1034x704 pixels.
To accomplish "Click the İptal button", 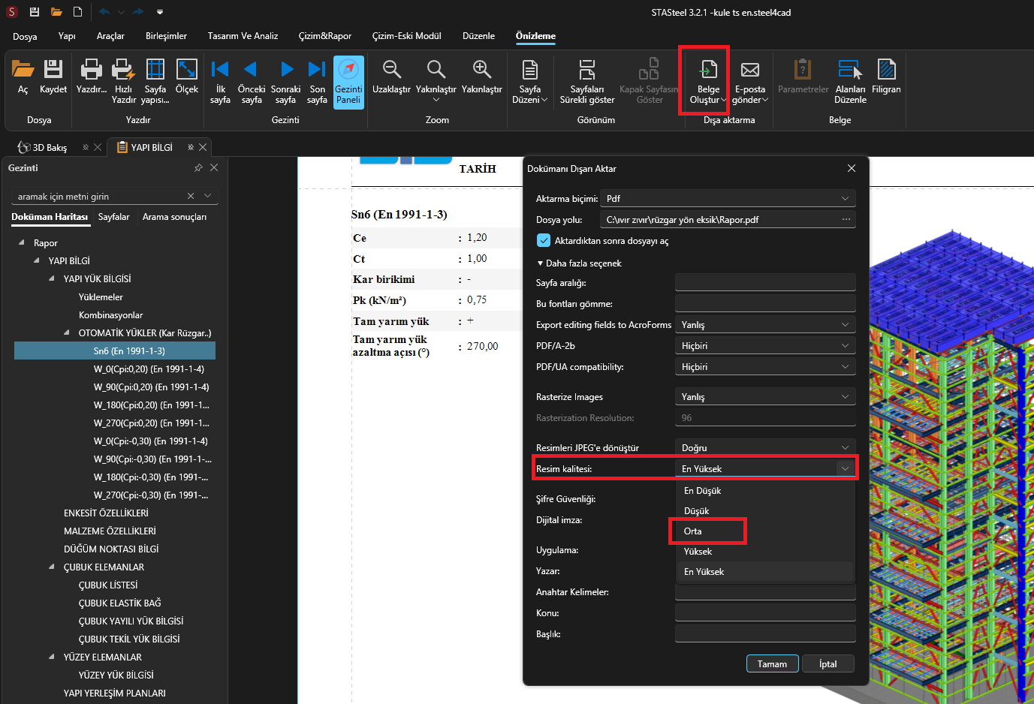I will click(x=828, y=664).
